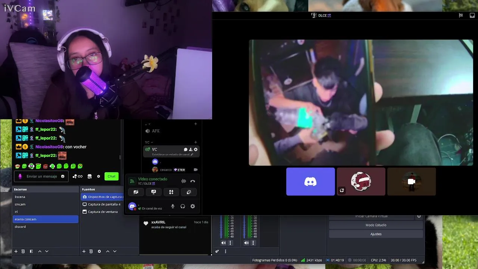478x269 pixels.
Task: Select source Captura de ventana
Action: (x=102, y=212)
